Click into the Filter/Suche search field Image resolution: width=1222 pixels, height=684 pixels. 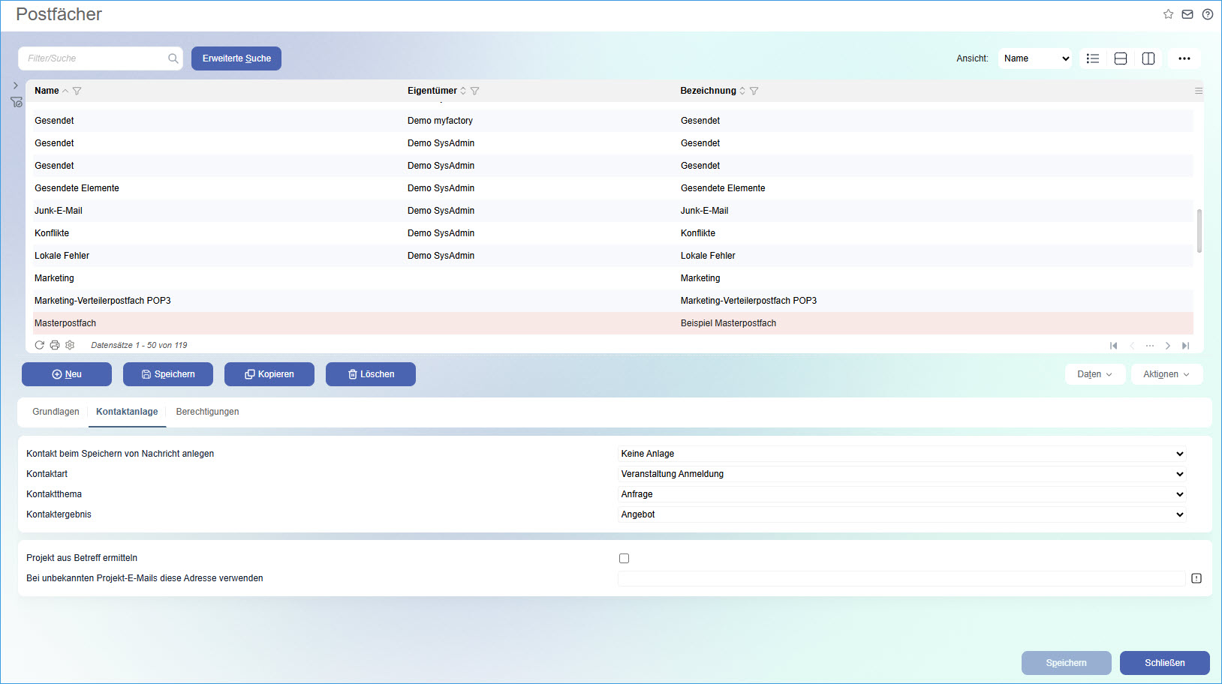pos(94,58)
